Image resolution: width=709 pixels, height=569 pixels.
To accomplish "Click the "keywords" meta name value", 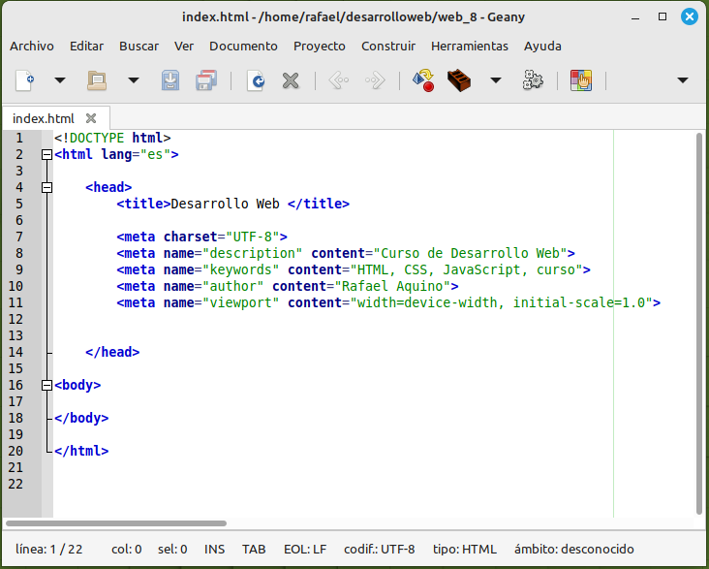I will (240, 270).
